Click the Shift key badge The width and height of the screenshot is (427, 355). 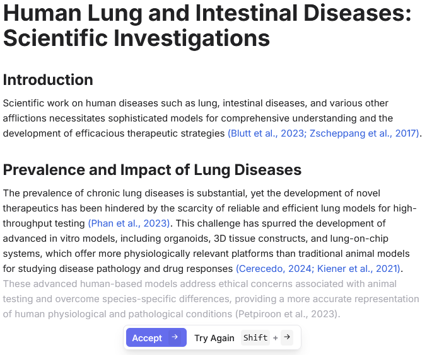255,338
